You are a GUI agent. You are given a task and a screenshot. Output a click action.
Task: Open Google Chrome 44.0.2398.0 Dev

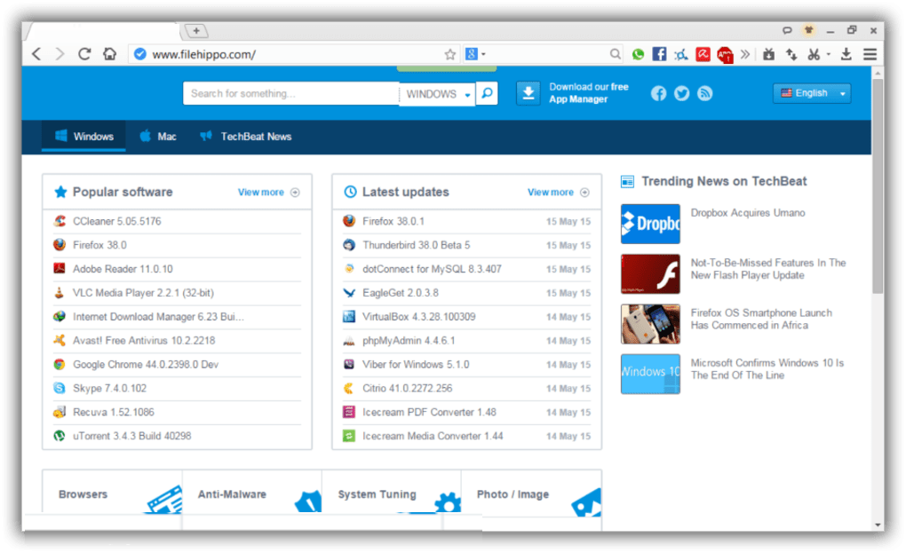coord(146,364)
